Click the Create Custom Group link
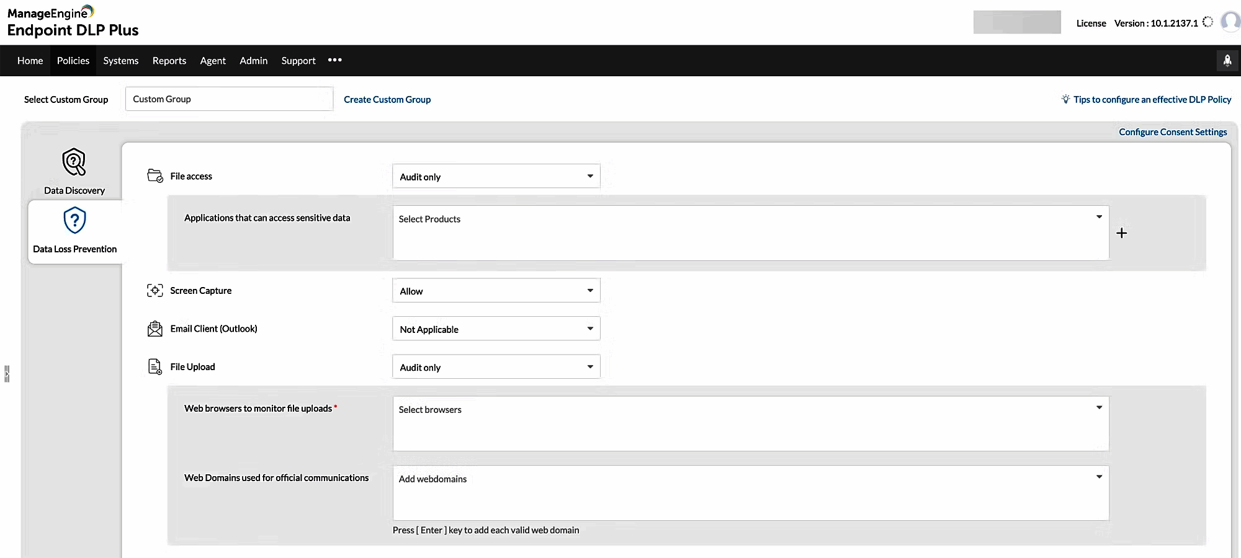 387,100
